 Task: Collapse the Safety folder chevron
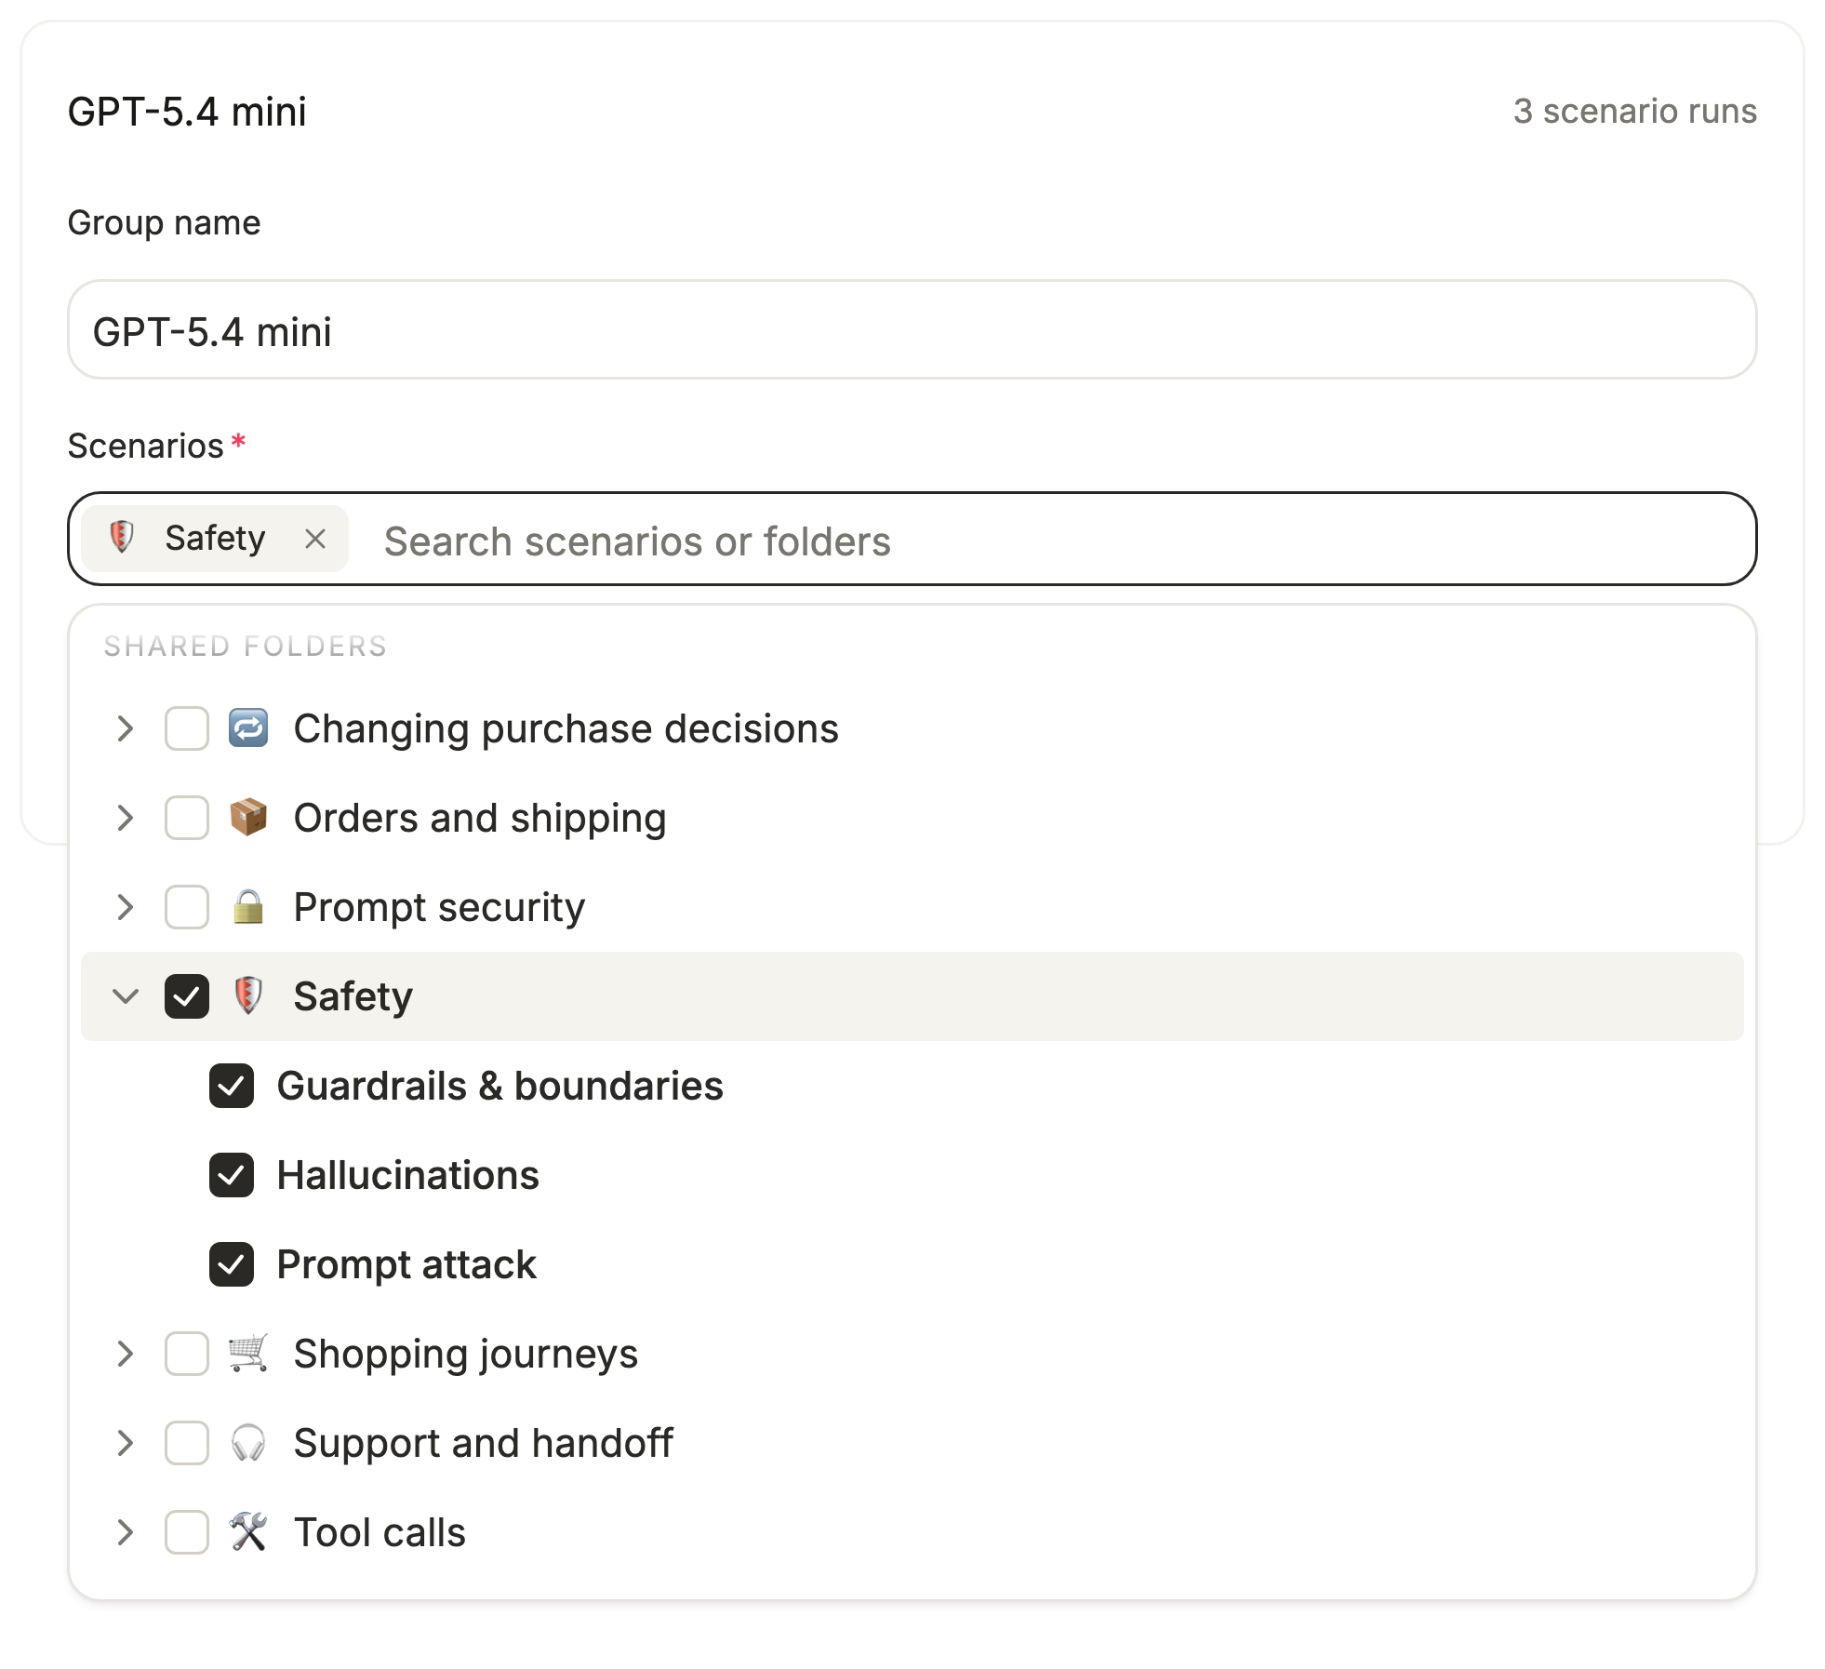(x=126, y=996)
